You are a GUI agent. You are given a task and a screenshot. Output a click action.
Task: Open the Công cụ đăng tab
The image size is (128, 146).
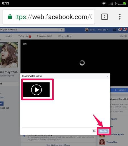pos(65,36)
